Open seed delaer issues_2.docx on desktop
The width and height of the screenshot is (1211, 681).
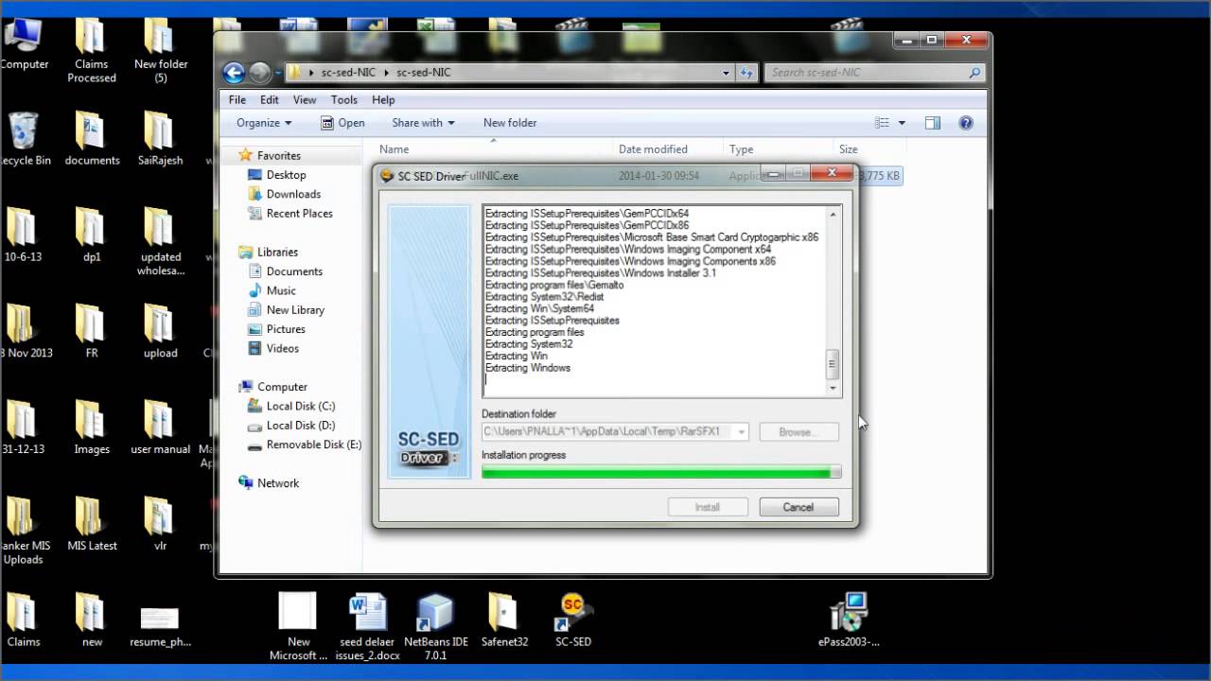[367, 626]
